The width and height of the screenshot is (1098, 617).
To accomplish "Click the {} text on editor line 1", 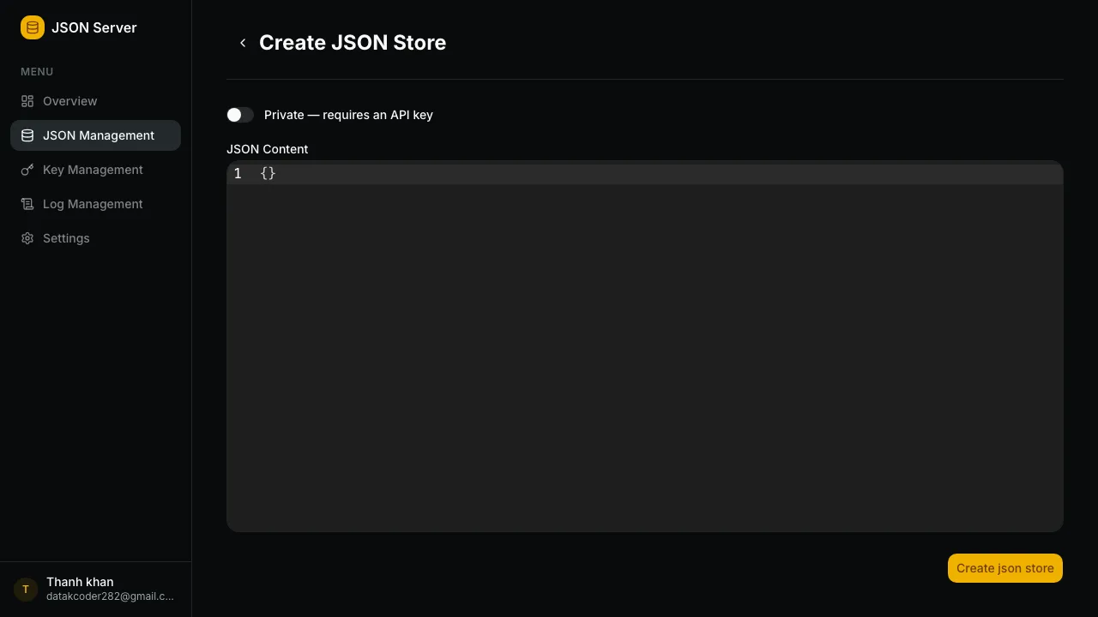I will point(268,173).
